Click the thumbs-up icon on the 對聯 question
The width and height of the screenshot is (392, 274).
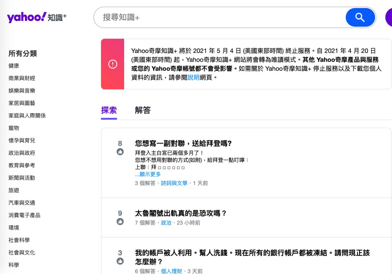(121, 151)
